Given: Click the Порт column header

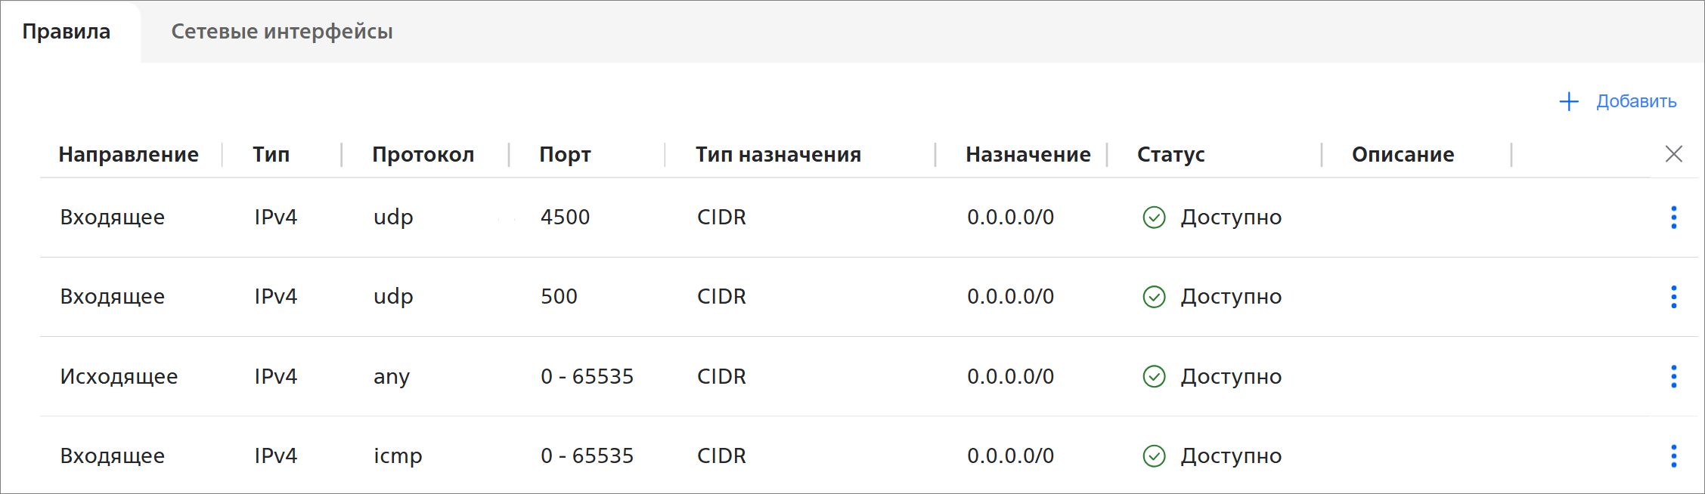Looking at the screenshot, I should click(x=565, y=154).
